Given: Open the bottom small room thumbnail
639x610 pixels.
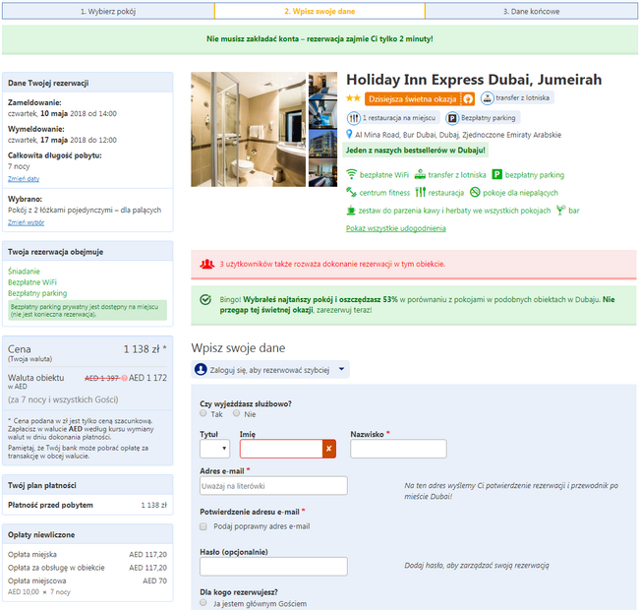Looking at the screenshot, I should (x=322, y=172).
